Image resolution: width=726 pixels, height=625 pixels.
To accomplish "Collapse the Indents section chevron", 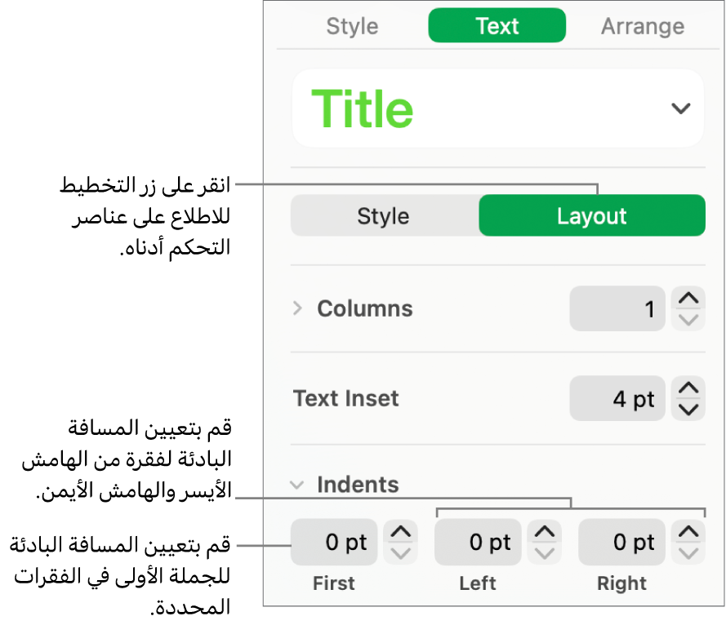I will pyautogui.click(x=297, y=485).
